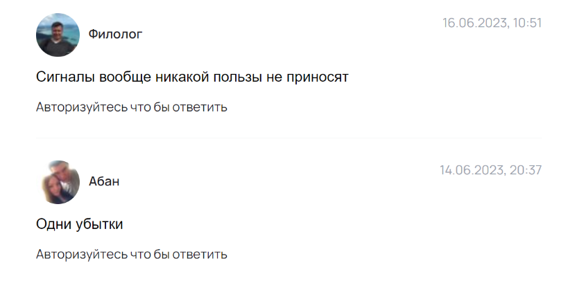Click the comment text 'Одни убытки'

click(x=79, y=224)
